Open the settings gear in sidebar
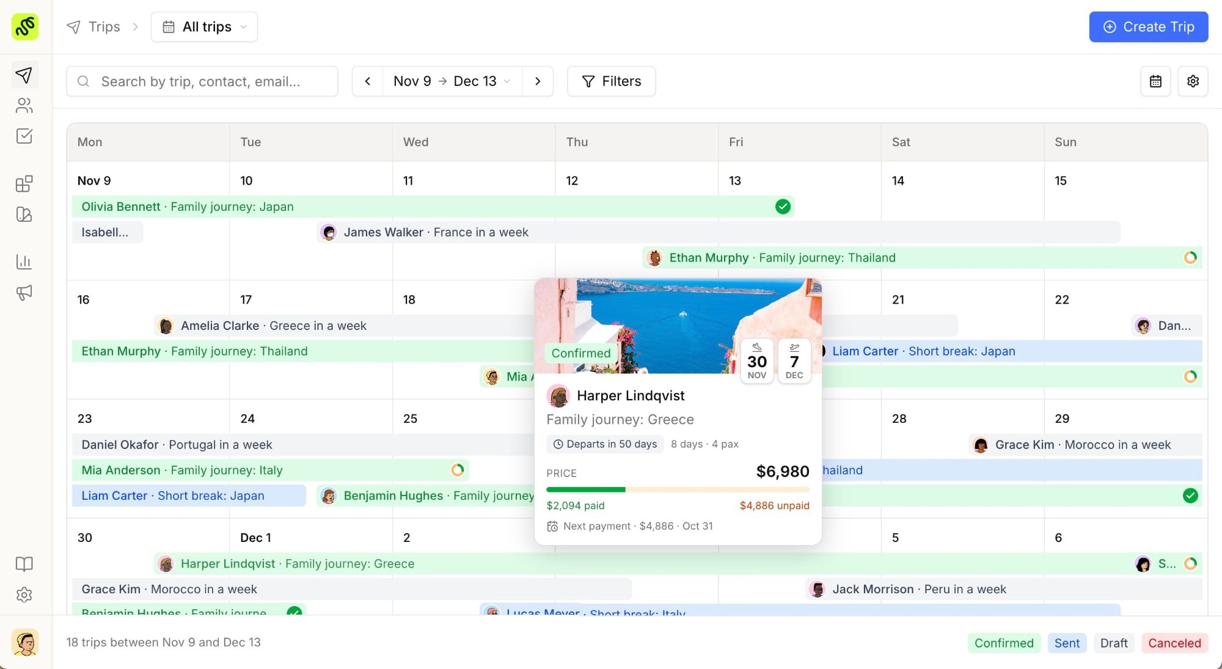Image resolution: width=1222 pixels, height=669 pixels. pyautogui.click(x=24, y=594)
